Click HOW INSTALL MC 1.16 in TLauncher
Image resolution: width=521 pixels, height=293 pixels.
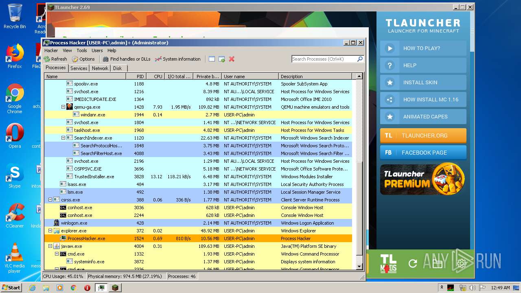423,99
